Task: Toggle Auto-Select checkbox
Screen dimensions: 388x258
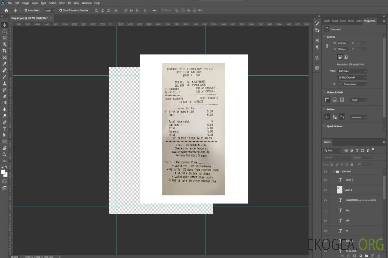Action: coord(26,10)
